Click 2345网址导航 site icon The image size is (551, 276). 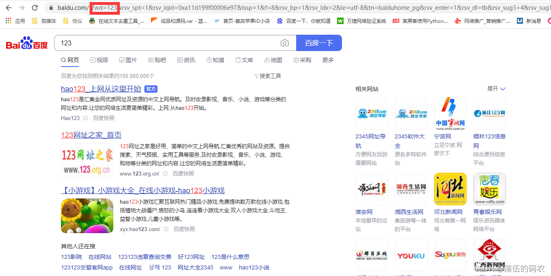[371, 114]
